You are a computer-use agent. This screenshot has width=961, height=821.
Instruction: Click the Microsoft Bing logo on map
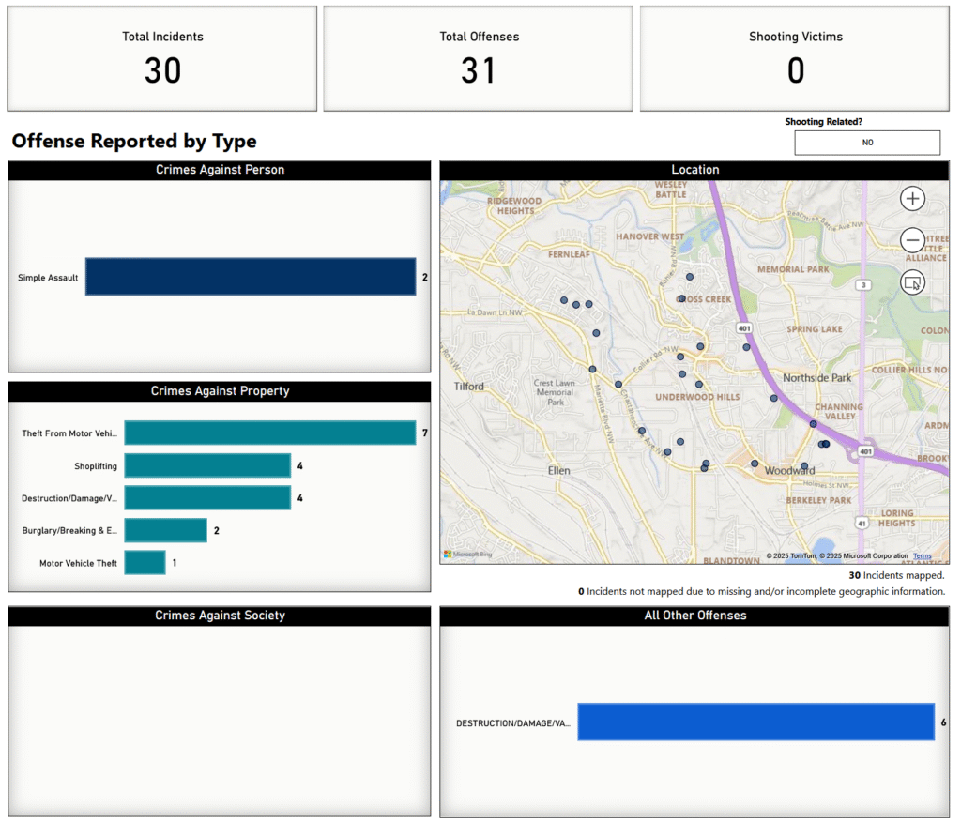(467, 555)
